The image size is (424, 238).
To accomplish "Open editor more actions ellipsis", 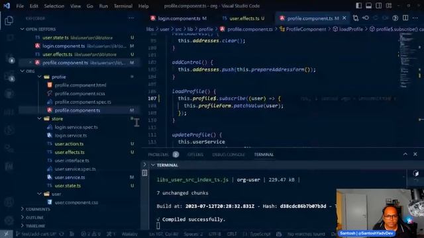I will click(x=415, y=18).
